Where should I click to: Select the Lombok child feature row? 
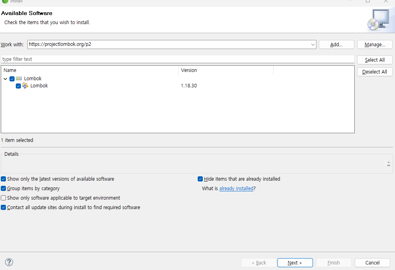39,86
